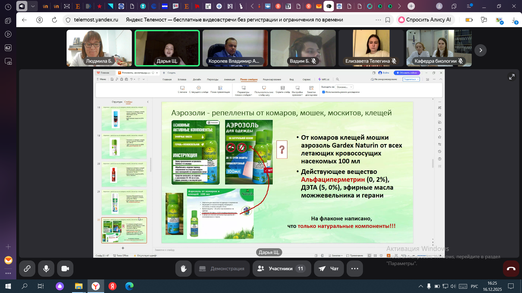522x293 pixels.
Task: Click the browser bookmark icon
Action: pos(388,20)
